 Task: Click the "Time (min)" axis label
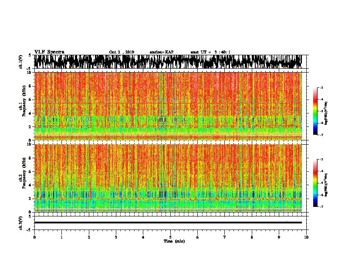point(174,241)
